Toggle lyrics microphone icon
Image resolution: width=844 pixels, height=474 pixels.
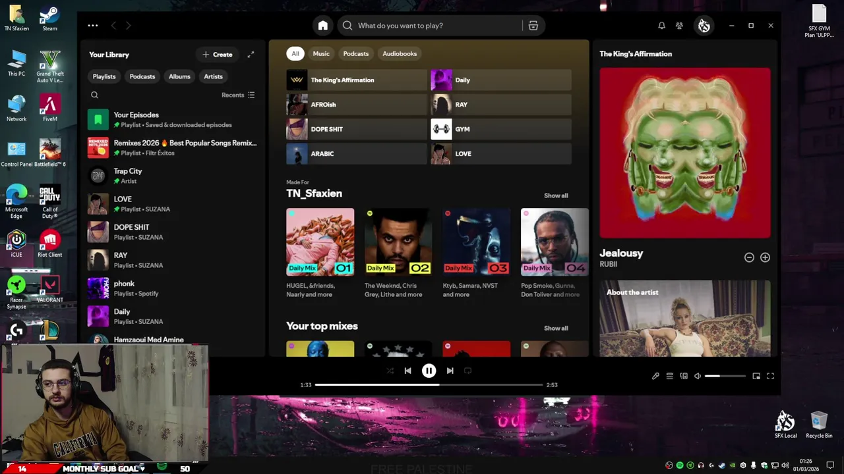tap(655, 376)
